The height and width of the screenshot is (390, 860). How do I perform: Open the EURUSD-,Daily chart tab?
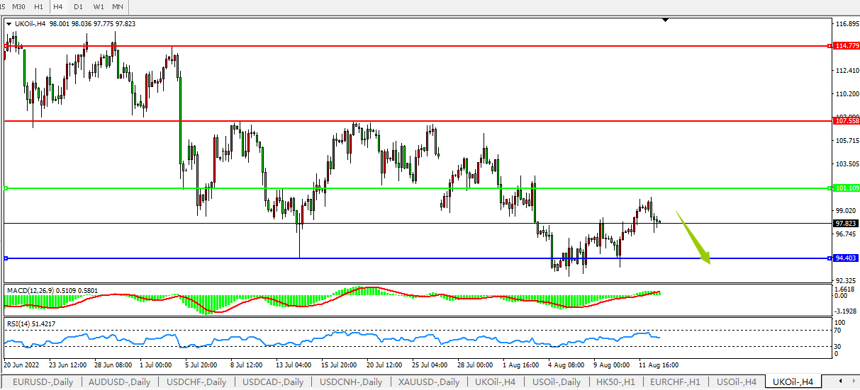point(41,382)
